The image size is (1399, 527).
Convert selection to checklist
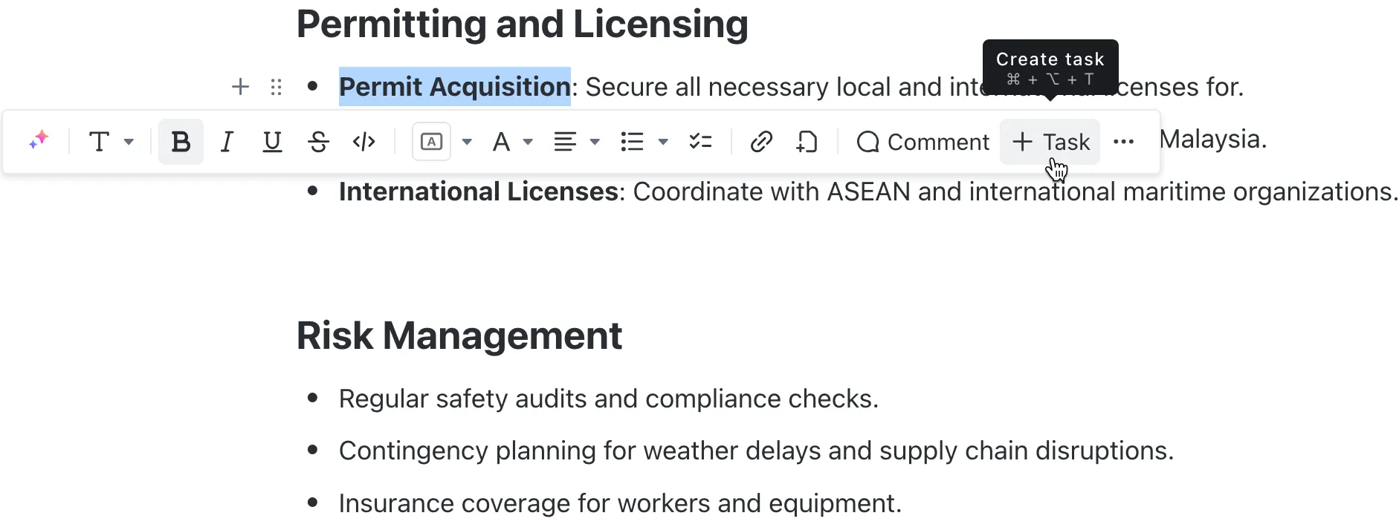pyautogui.click(x=700, y=142)
